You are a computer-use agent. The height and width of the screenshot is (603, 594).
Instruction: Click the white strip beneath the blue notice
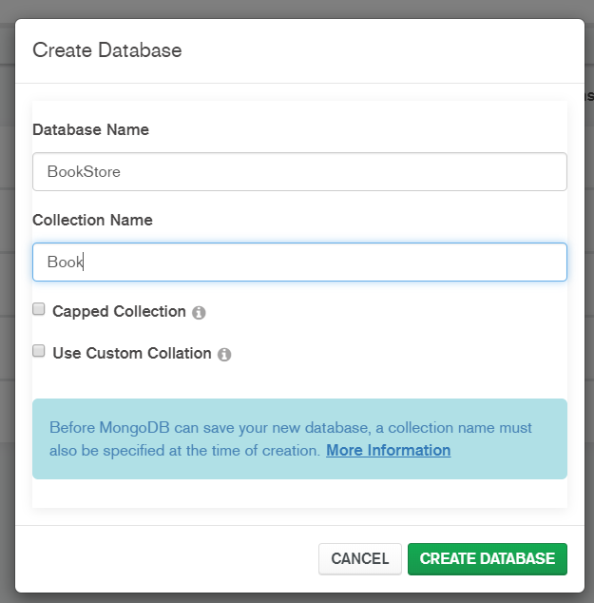[299, 494]
